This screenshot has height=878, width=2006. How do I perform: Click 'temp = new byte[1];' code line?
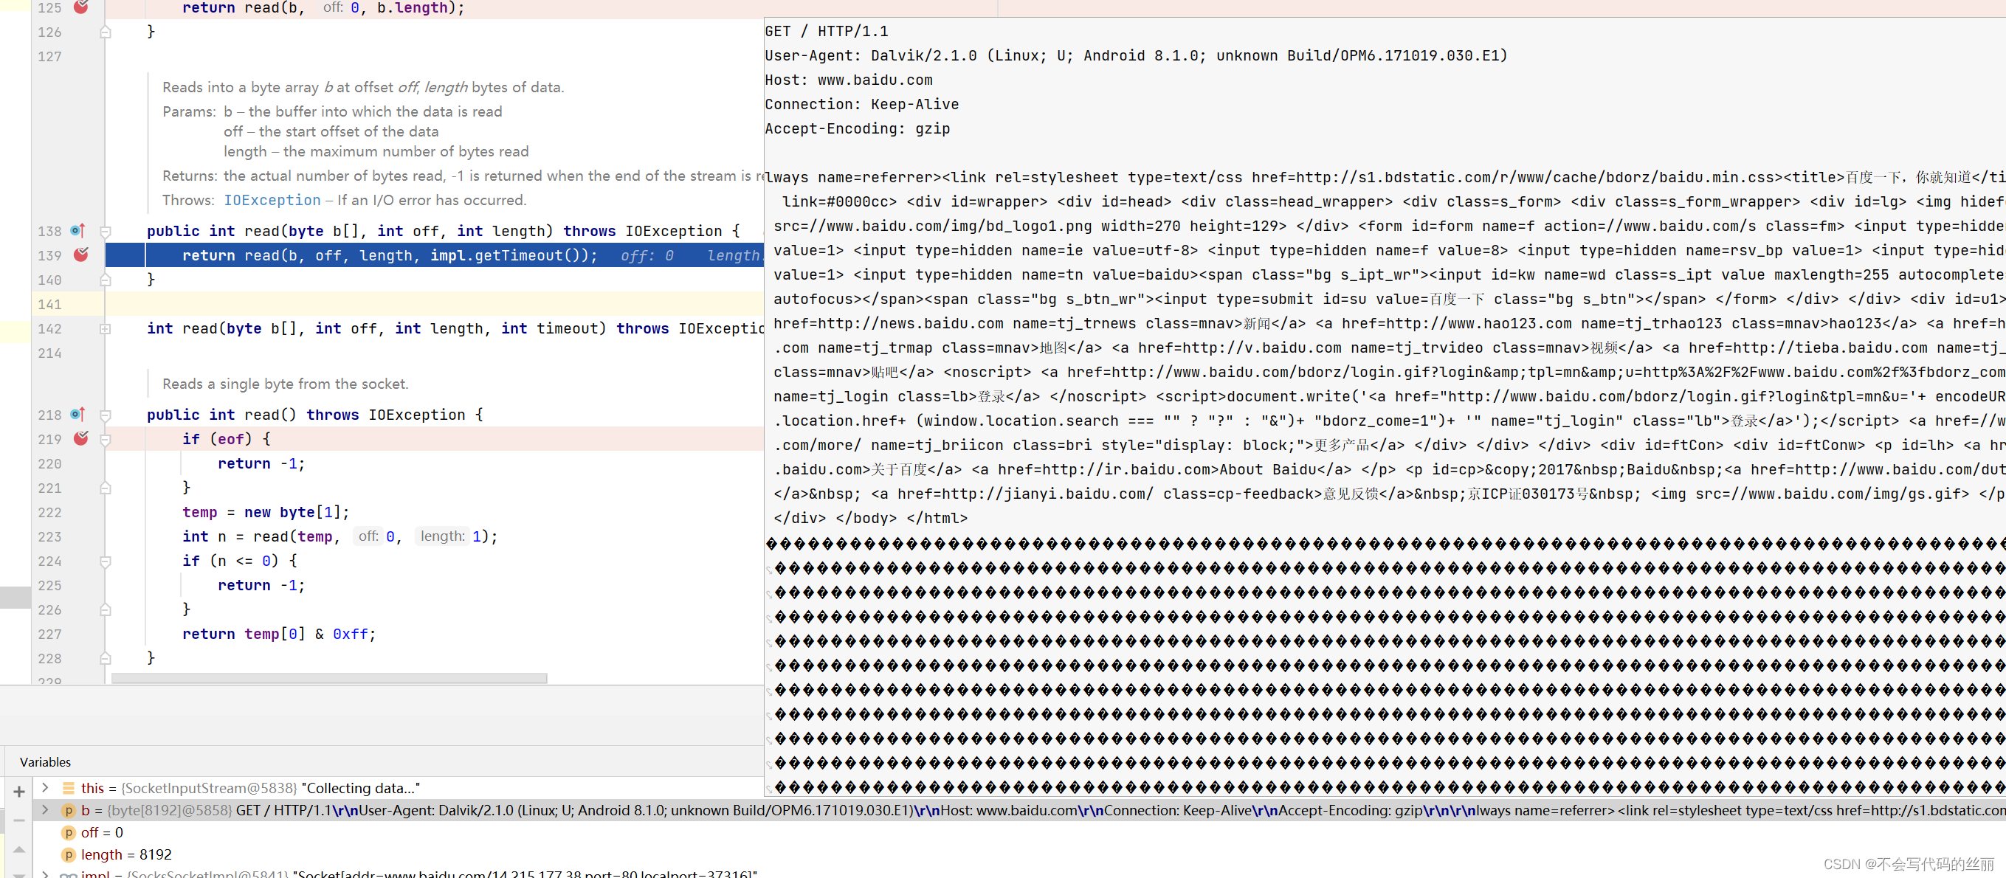tap(266, 512)
